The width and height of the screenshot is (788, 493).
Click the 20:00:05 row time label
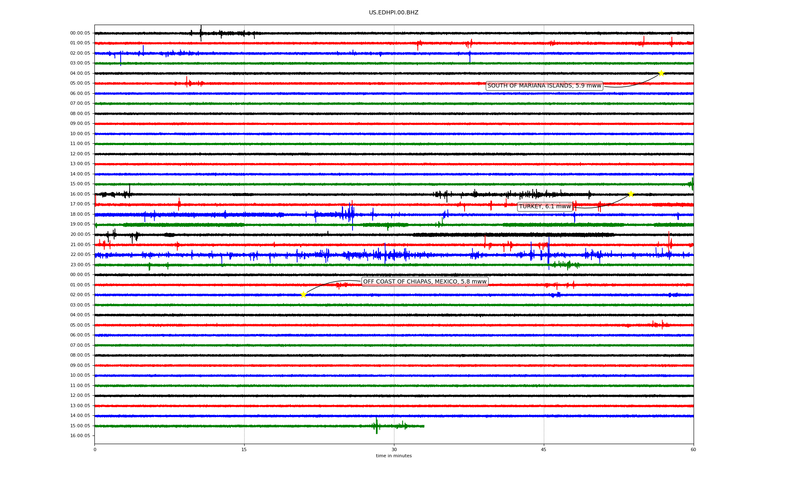[80, 235]
